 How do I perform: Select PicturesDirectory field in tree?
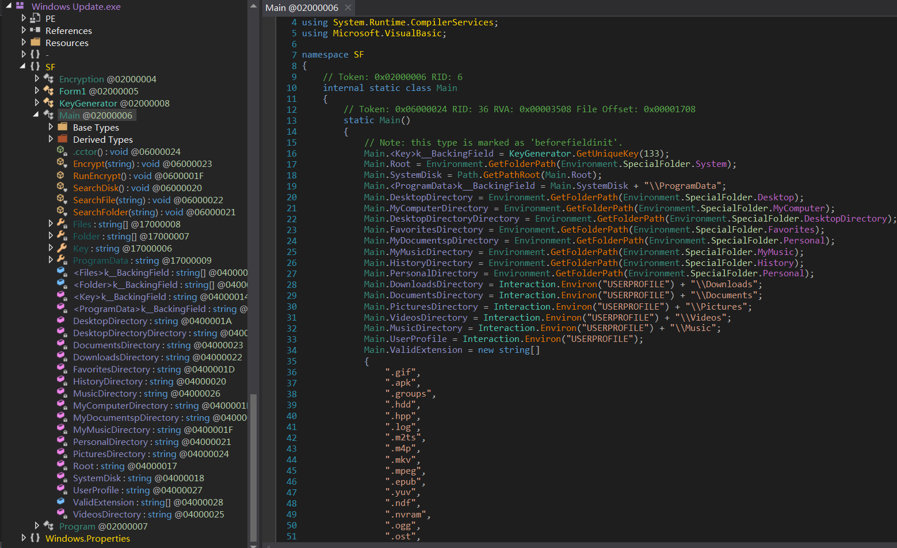coord(151,454)
